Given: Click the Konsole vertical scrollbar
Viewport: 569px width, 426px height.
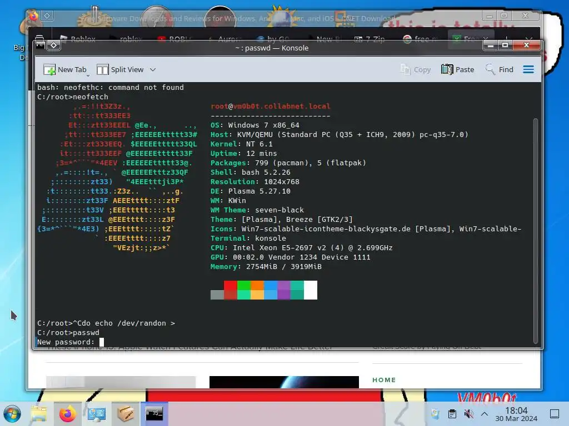Looking at the screenshot, I should pyautogui.click(x=535, y=230).
